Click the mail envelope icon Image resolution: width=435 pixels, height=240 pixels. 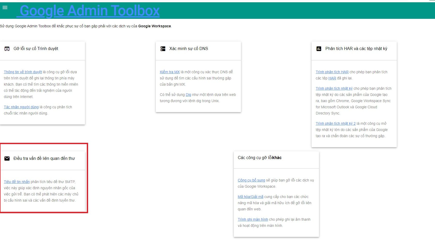tap(7, 159)
